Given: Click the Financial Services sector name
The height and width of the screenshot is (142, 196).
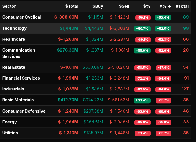Looking at the screenshot, I should [21, 78].
